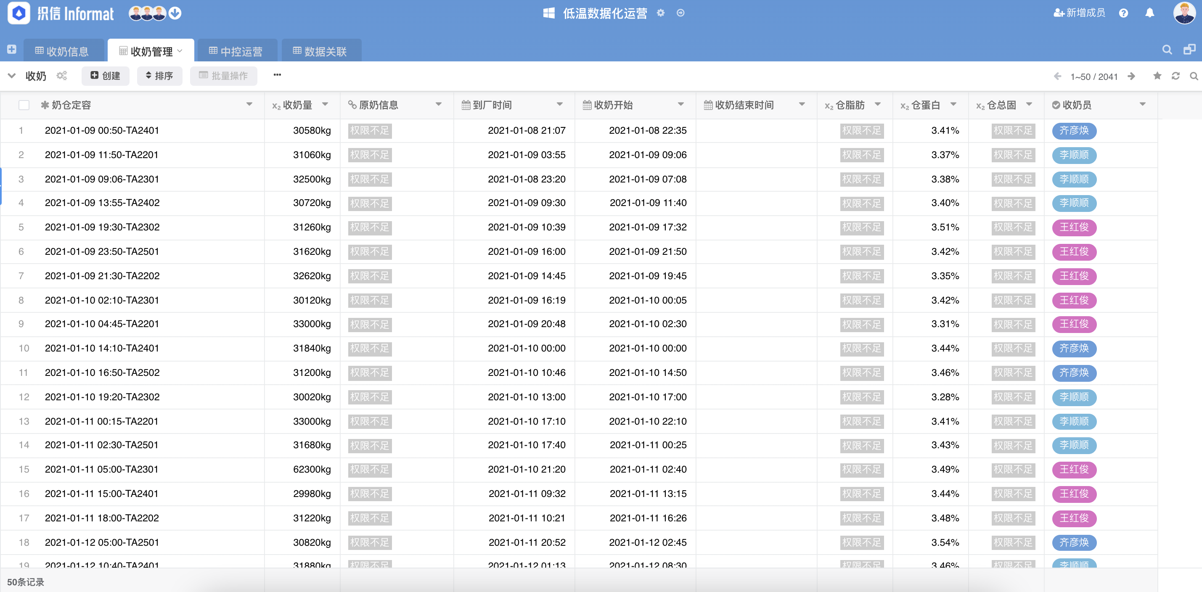Switch to 中控运营 tab
Image resolution: width=1202 pixels, height=592 pixels.
[x=237, y=50]
